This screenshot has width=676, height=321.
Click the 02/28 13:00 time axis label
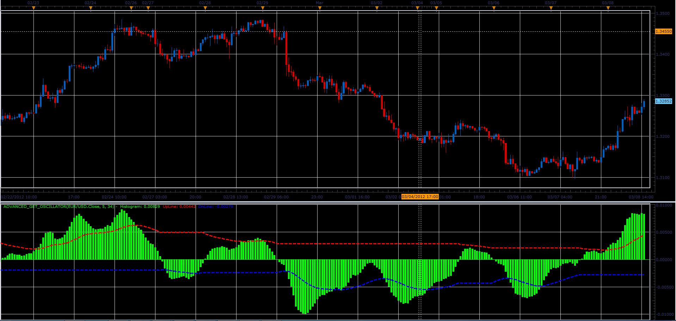pos(236,197)
